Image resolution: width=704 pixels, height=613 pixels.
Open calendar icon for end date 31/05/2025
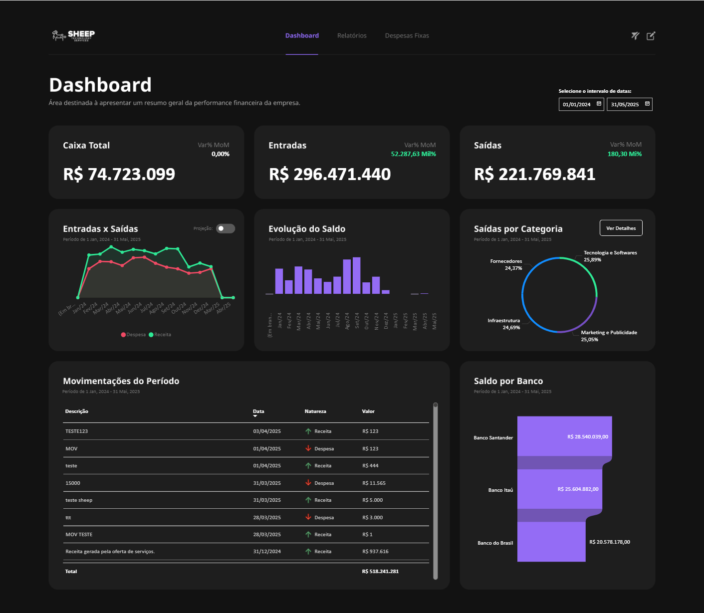click(647, 104)
